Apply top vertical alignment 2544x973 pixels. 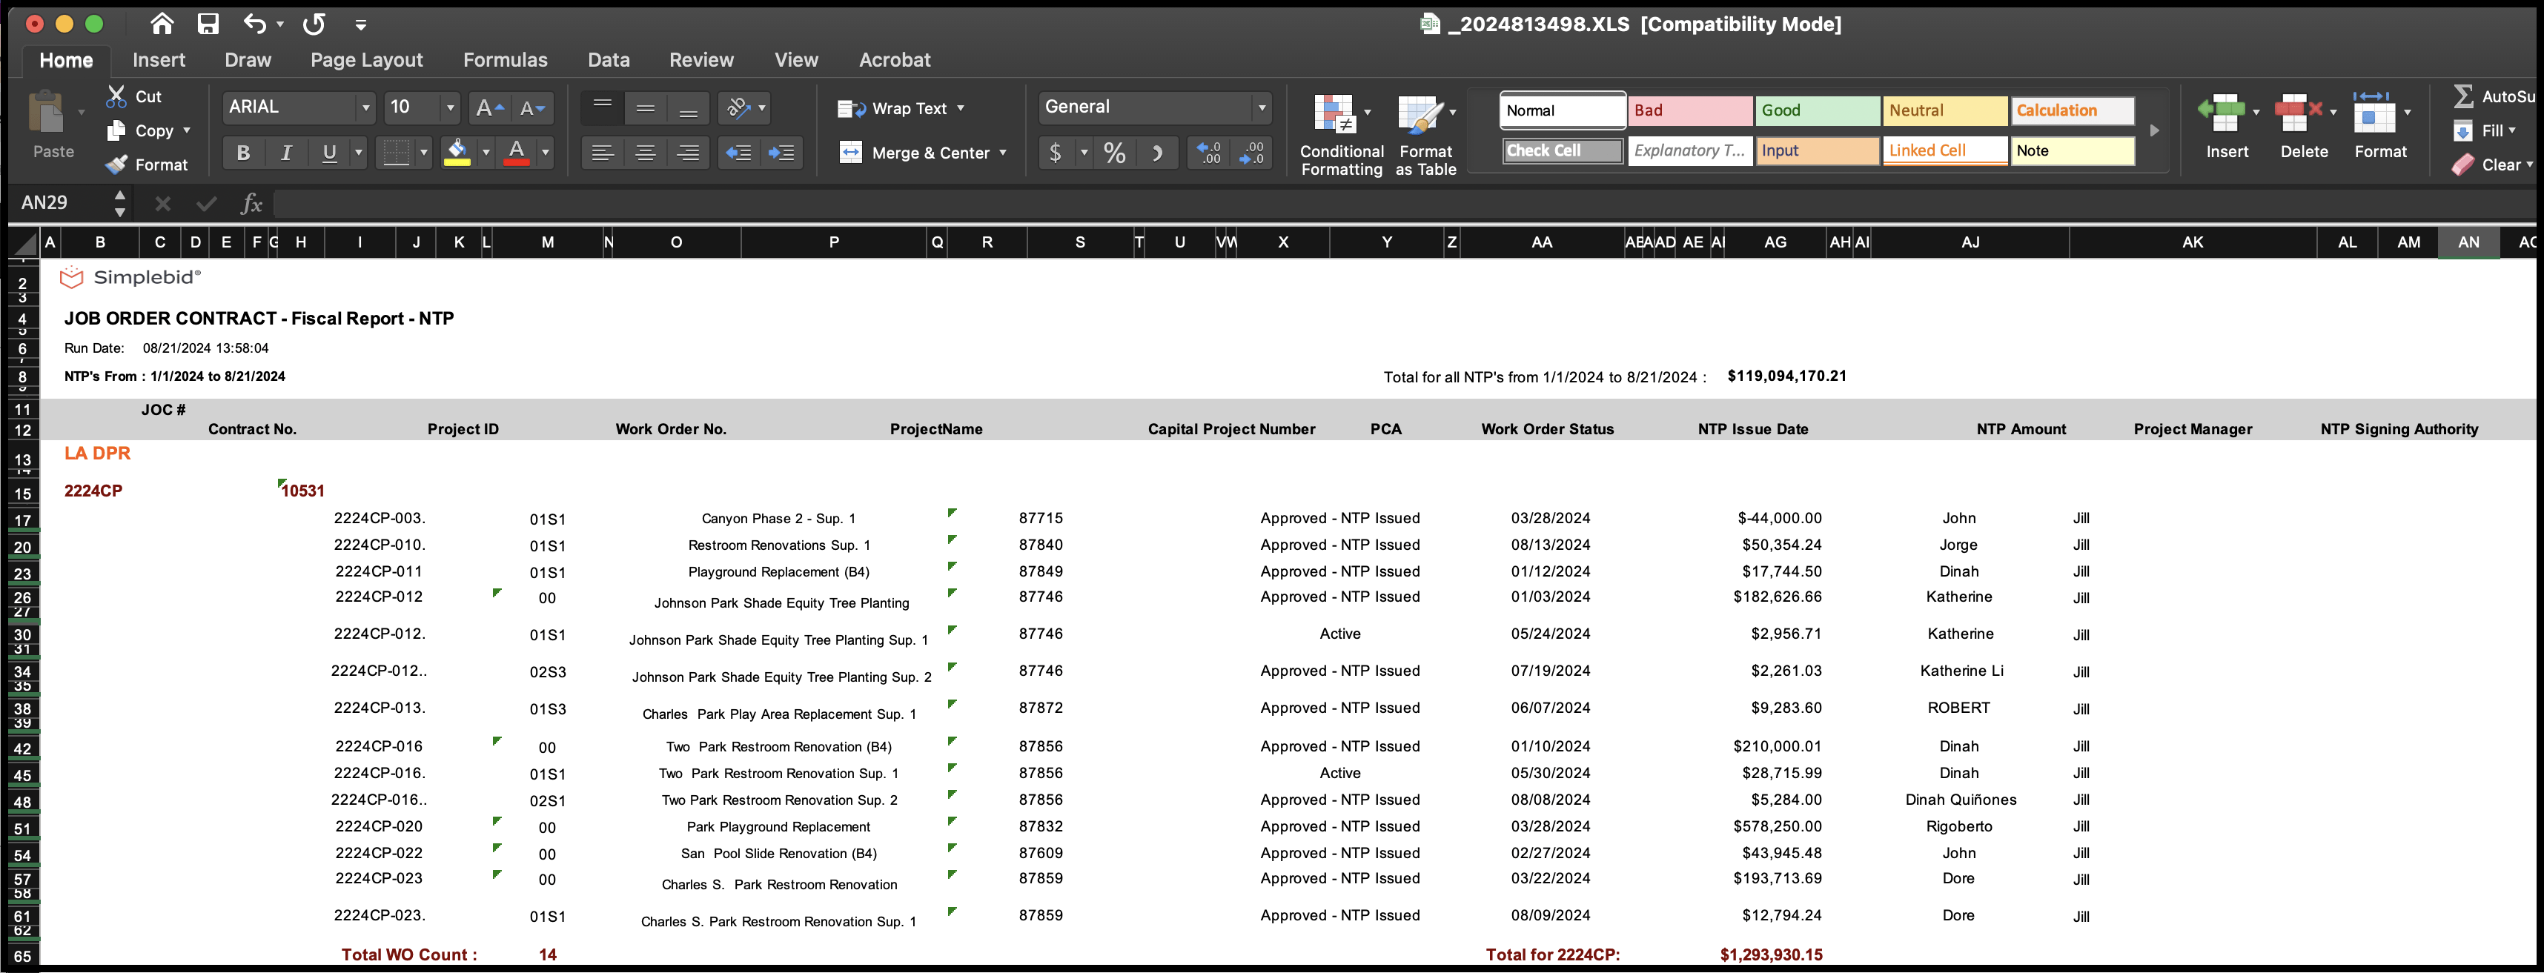[603, 107]
